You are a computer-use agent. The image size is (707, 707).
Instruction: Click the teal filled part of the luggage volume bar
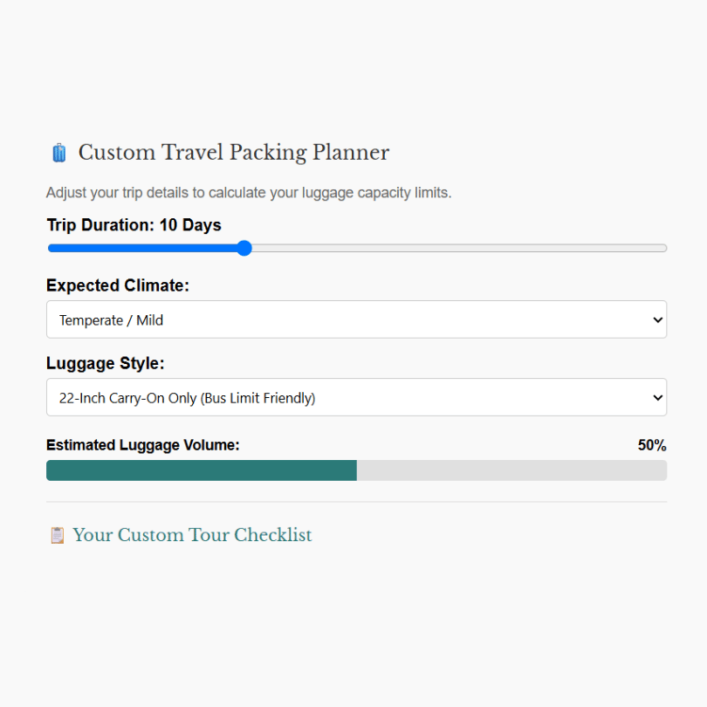coord(202,470)
